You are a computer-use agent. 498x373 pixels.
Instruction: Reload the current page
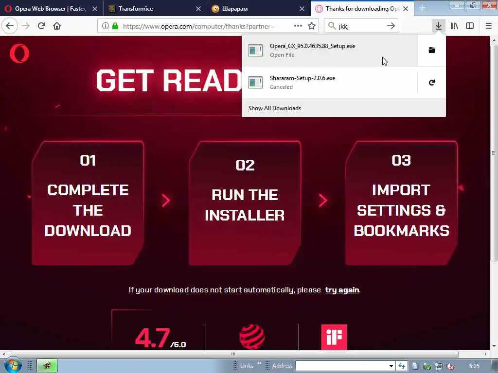[x=41, y=26]
